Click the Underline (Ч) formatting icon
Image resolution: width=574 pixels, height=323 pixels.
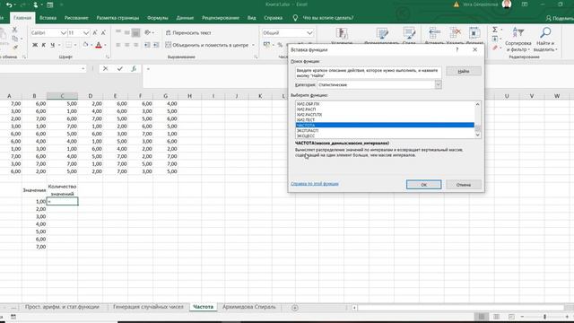click(52, 45)
